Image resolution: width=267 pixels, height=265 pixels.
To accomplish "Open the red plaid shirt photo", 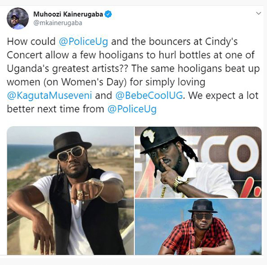I will coord(198,227).
